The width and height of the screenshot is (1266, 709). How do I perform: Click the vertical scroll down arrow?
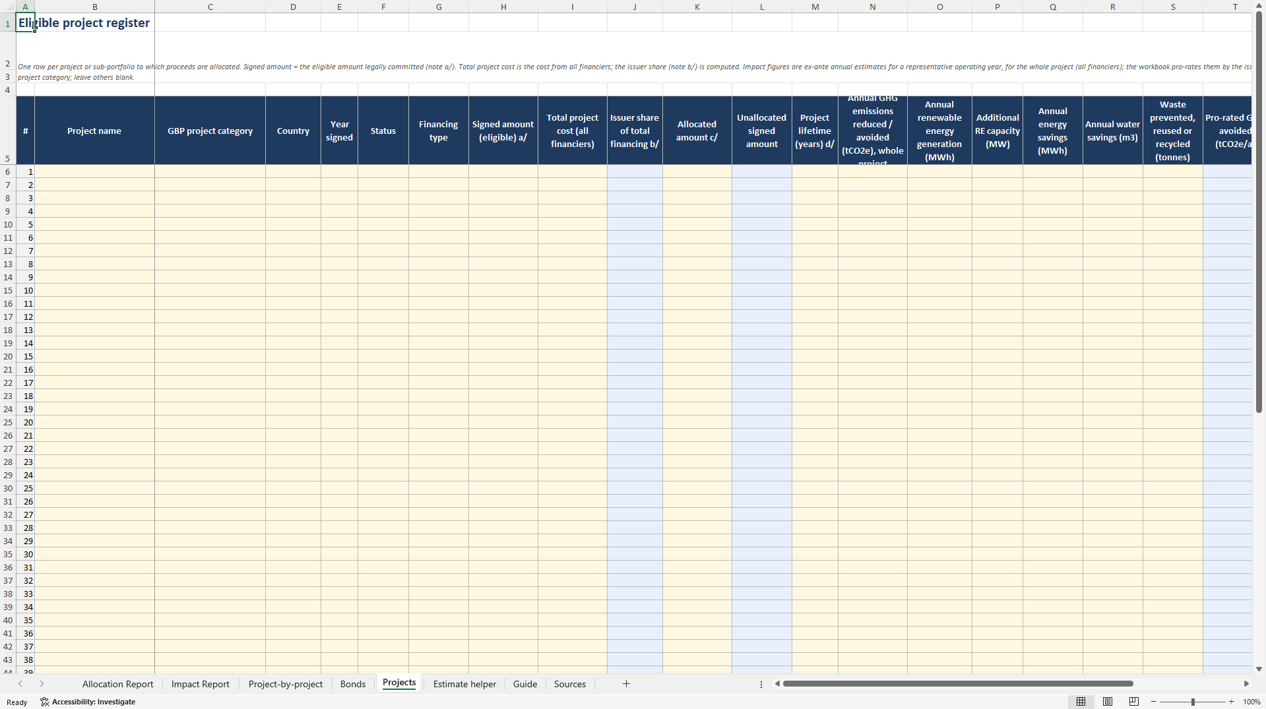(x=1259, y=669)
